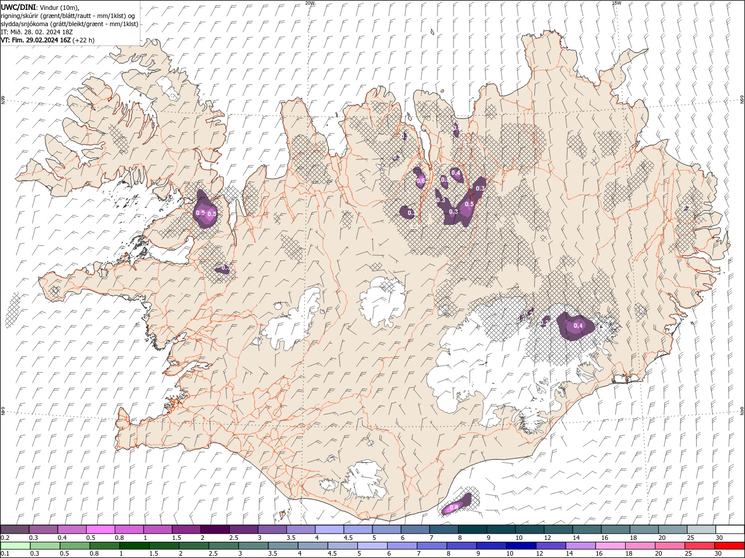745x558 pixels.
Task: Click the bright red swatch after 30 in lower row
Action: (x=729, y=546)
